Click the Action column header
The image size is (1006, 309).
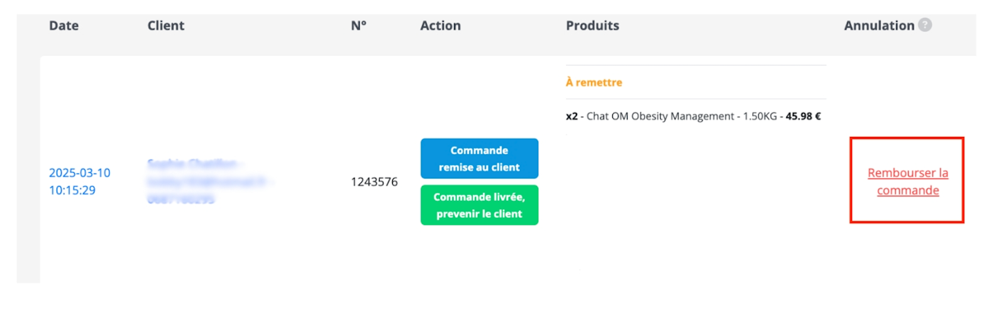440,26
